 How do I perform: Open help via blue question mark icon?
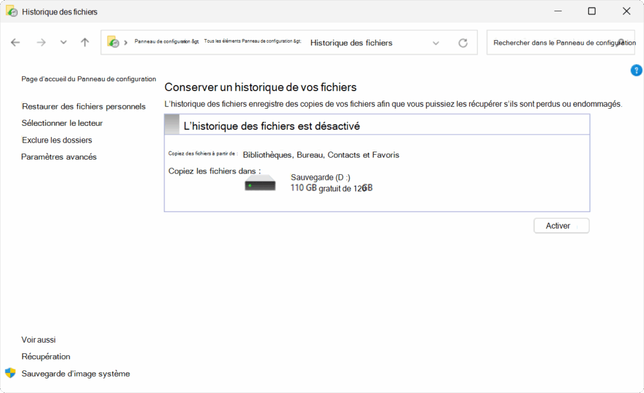coord(636,70)
